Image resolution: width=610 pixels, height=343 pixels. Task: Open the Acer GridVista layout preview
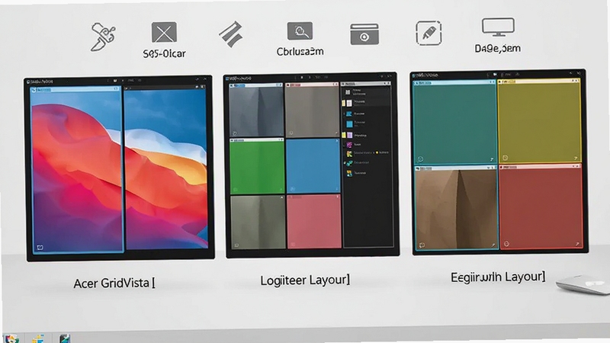pos(120,168)
